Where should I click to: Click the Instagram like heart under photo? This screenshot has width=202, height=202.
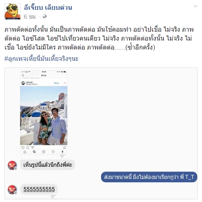(x=23, y=148)
